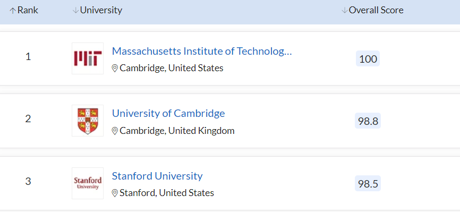Open the Stanford University link
This screenshot has width=460, height=212.
(157, 176)
